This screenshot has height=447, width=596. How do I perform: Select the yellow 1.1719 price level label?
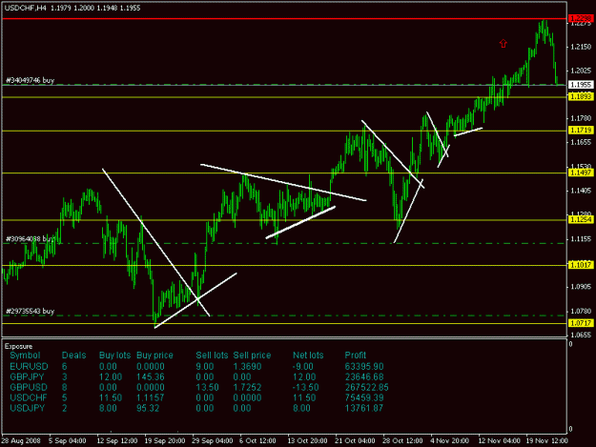(x=581, y=131)
